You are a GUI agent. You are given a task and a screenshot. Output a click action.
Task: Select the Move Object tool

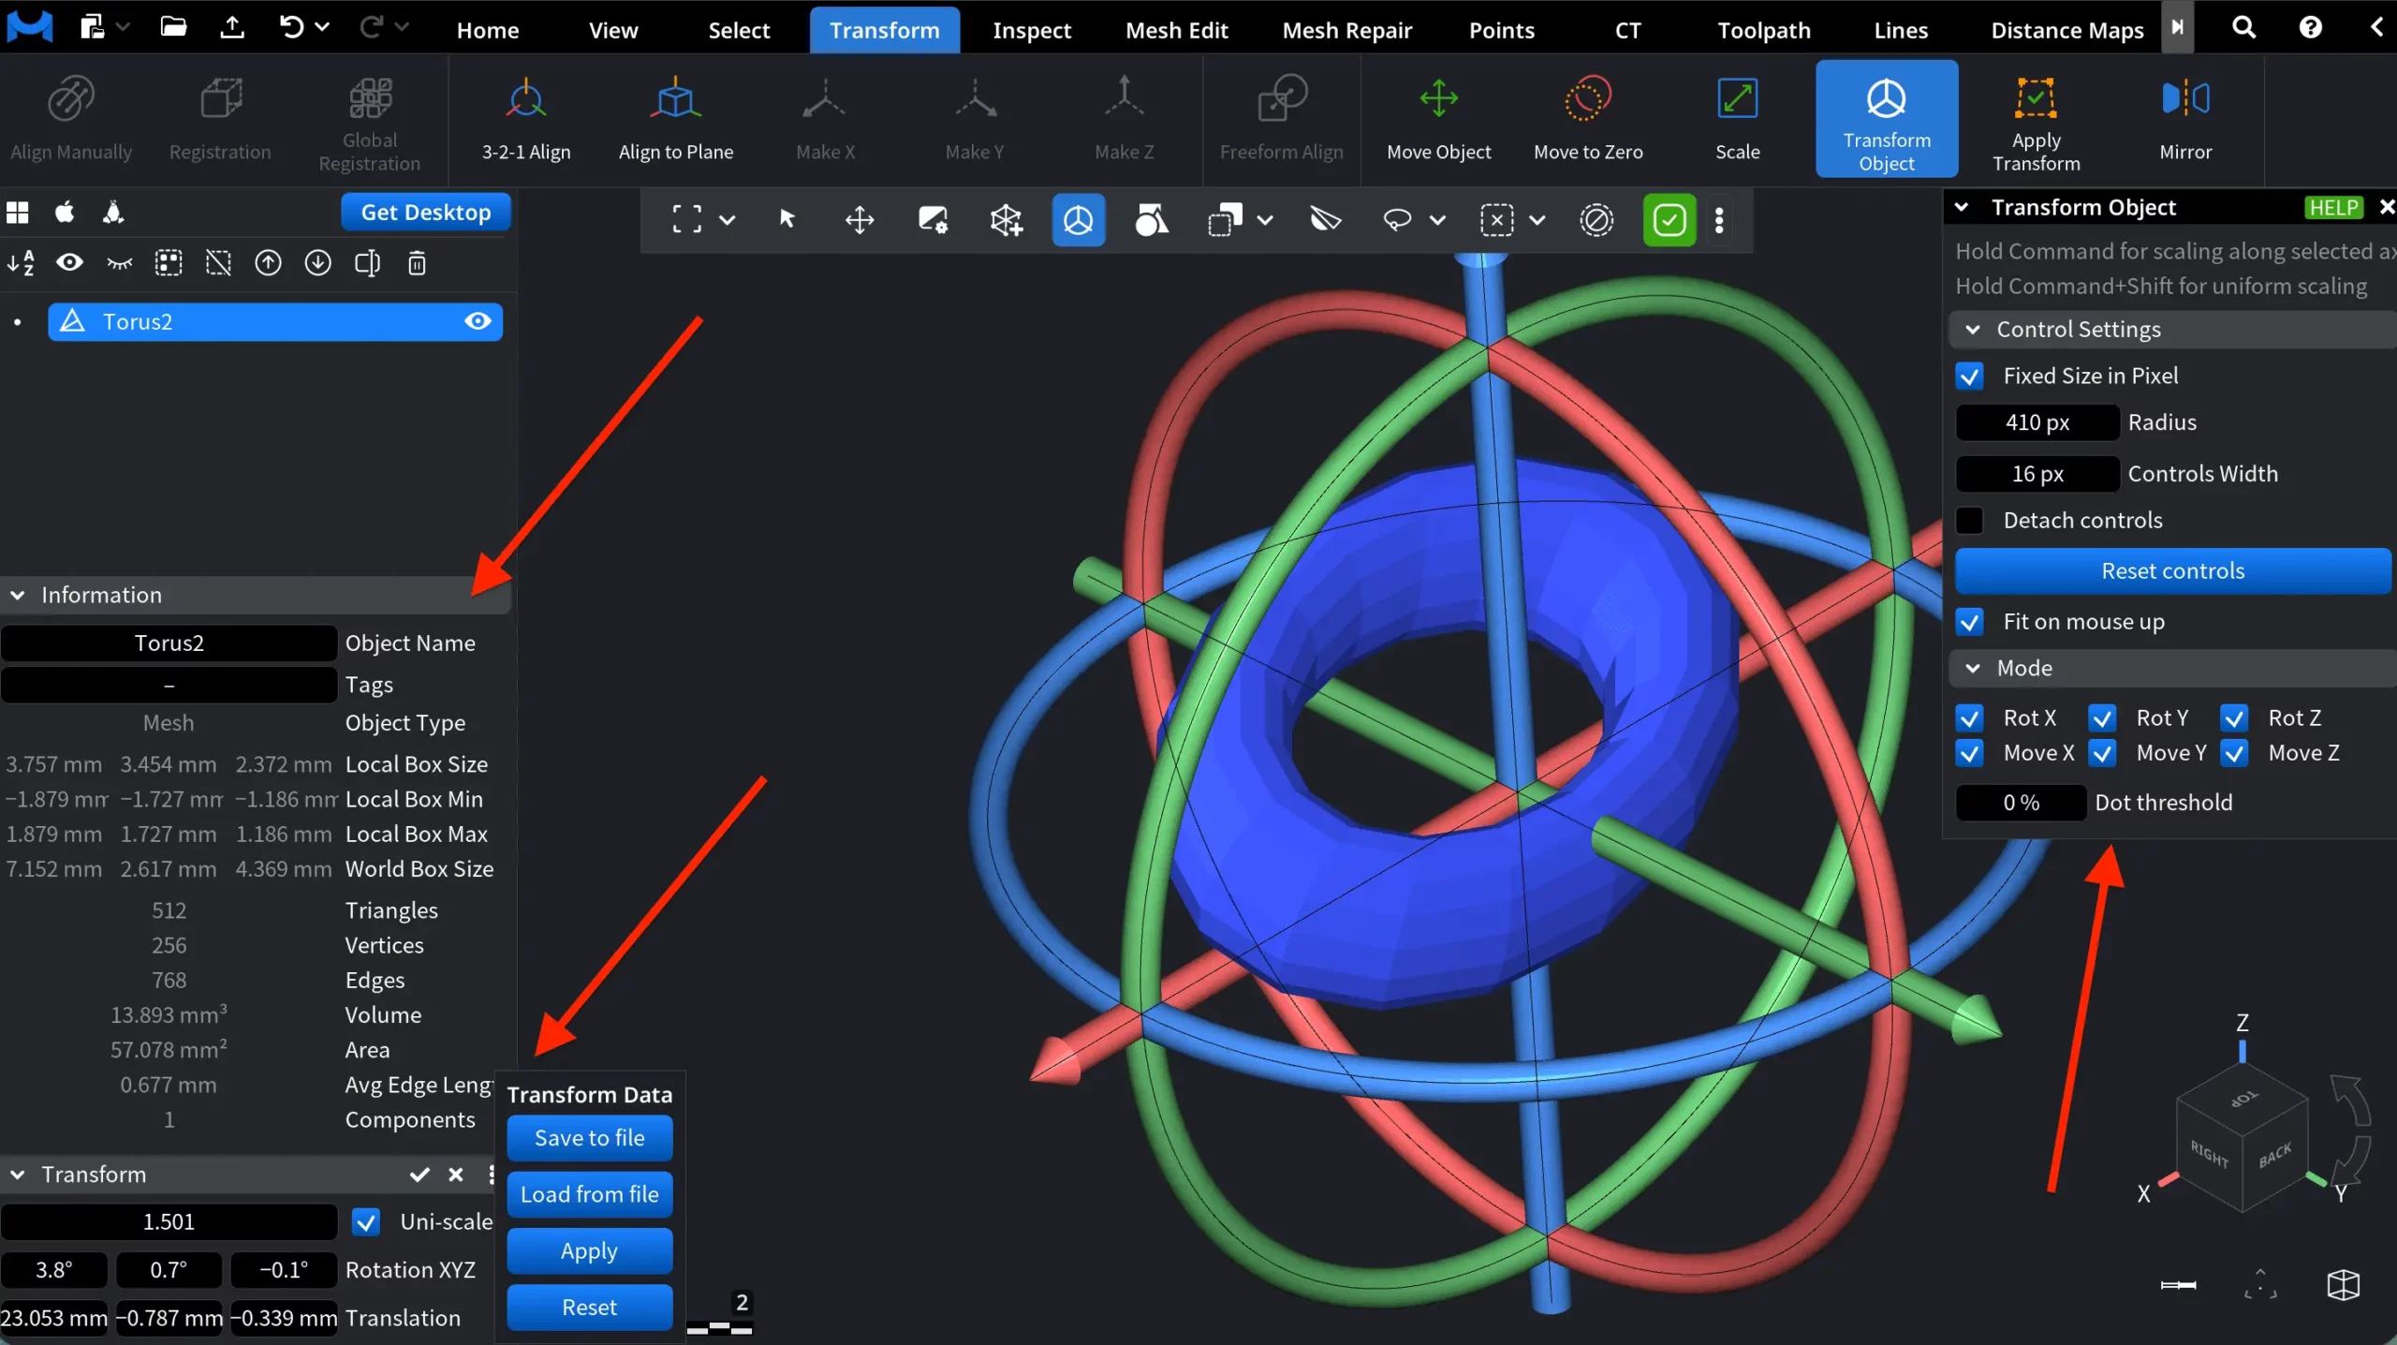tap(1438, 117)
